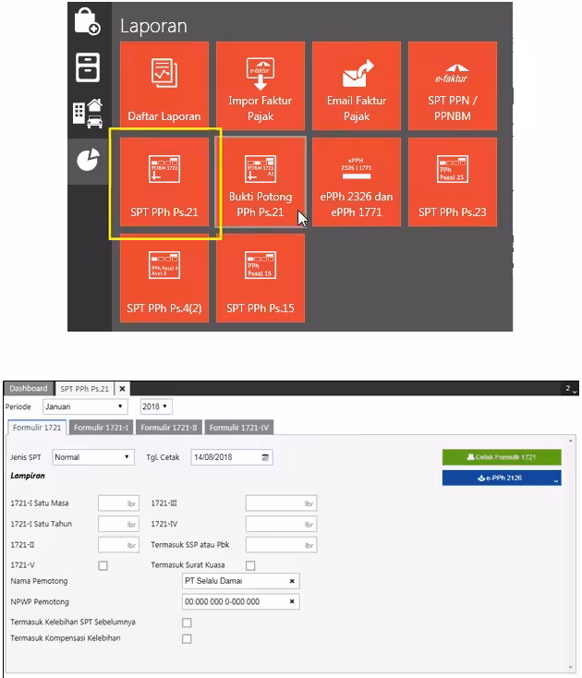This screenshot has height=678, width=582.
Task: Expand the Periode month dropdown Januari
Action: (85, 406)
